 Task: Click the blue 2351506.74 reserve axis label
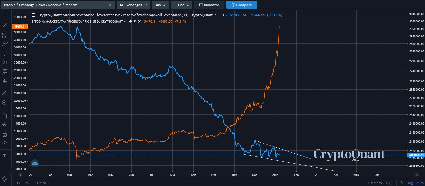416,155
